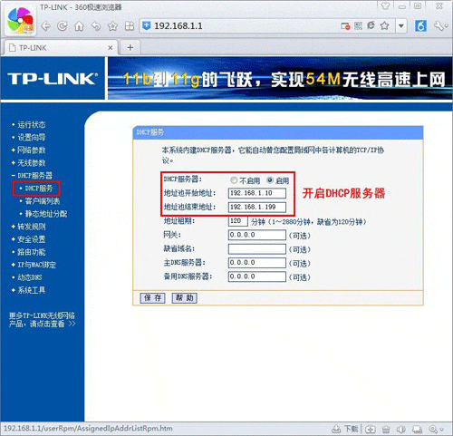The height and width of the screenshot is (436, 453).
Task: Open the skin (shirt) icon in title bar
Action: (385, 6)
